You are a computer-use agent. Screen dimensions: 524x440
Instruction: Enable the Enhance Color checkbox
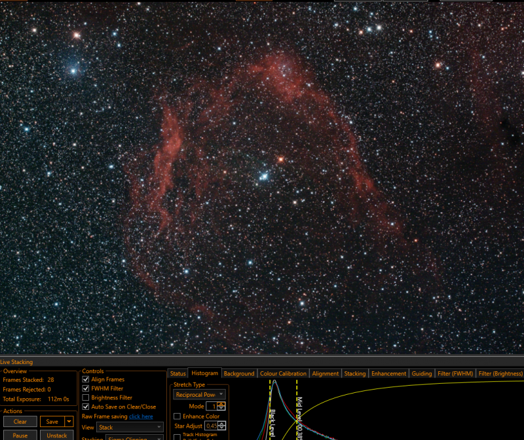click(177, 416)
